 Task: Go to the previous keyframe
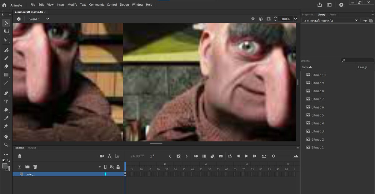(170, 156)
